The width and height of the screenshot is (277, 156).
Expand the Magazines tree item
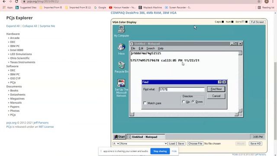[x=17, y=98]
